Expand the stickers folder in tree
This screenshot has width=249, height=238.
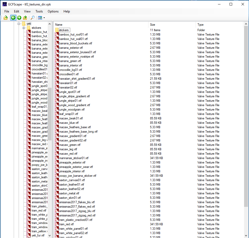24,28
